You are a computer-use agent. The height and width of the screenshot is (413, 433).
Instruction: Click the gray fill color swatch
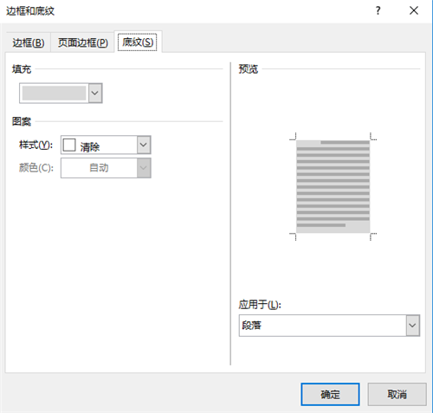54,93
